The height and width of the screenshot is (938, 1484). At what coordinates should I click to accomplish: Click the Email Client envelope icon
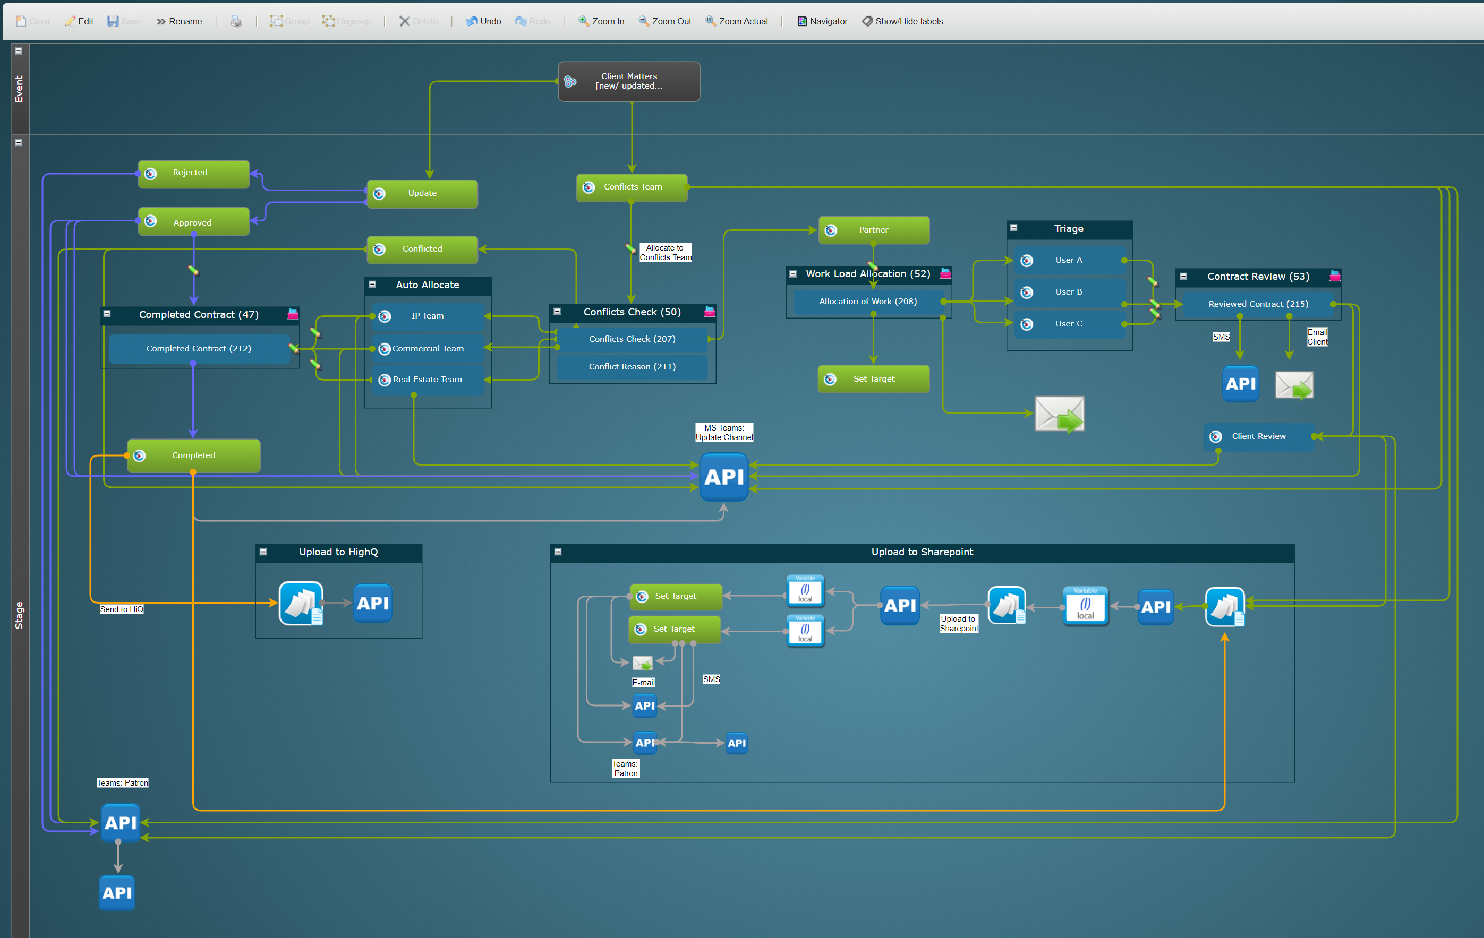pos(1294,385)
